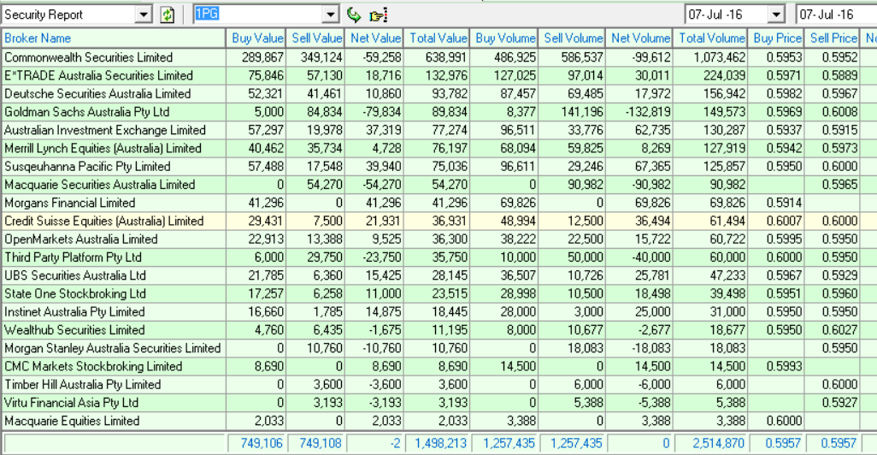This screenshot has height=455, width=877.
Task: Select Macquarie Securities Australia Limited row
Action: pos(438,185)
